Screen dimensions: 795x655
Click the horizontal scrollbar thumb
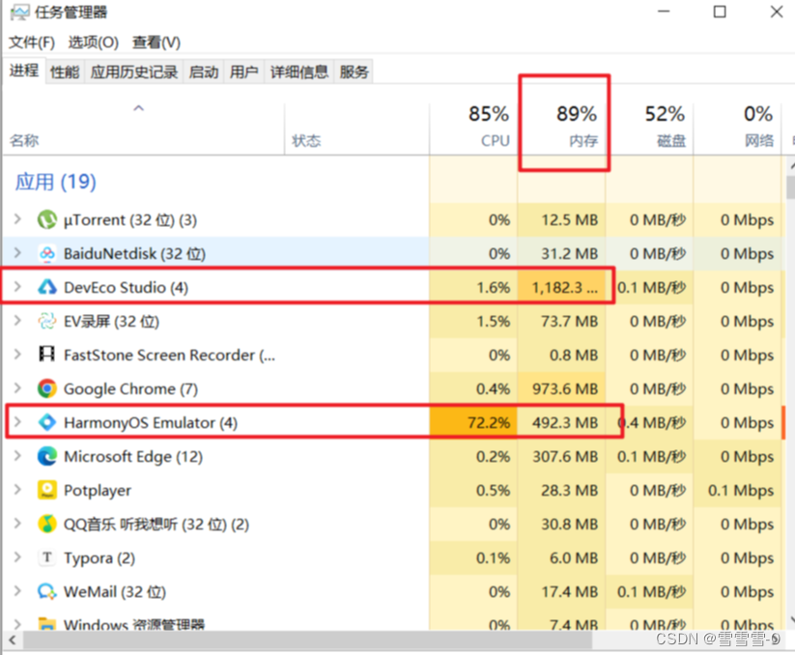pyautogui.click(x=307, y=641)
